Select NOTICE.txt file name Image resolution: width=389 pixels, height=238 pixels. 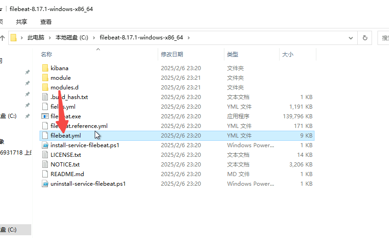point(65,165)
